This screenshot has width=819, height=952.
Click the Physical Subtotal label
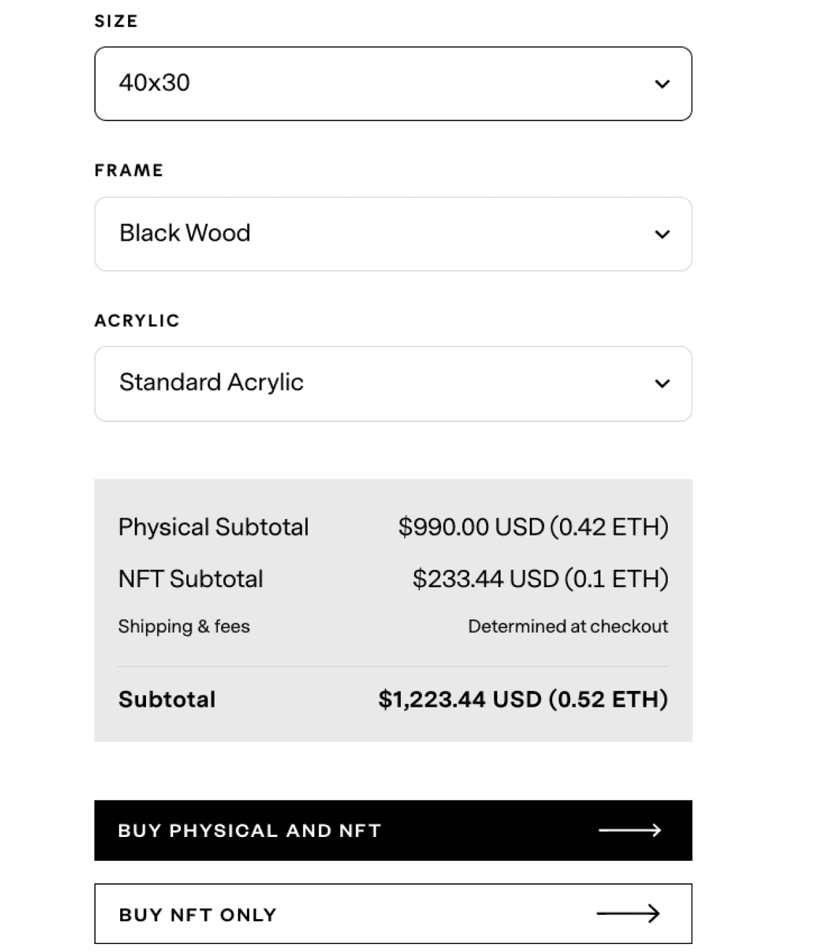click(x=213, y=527)
